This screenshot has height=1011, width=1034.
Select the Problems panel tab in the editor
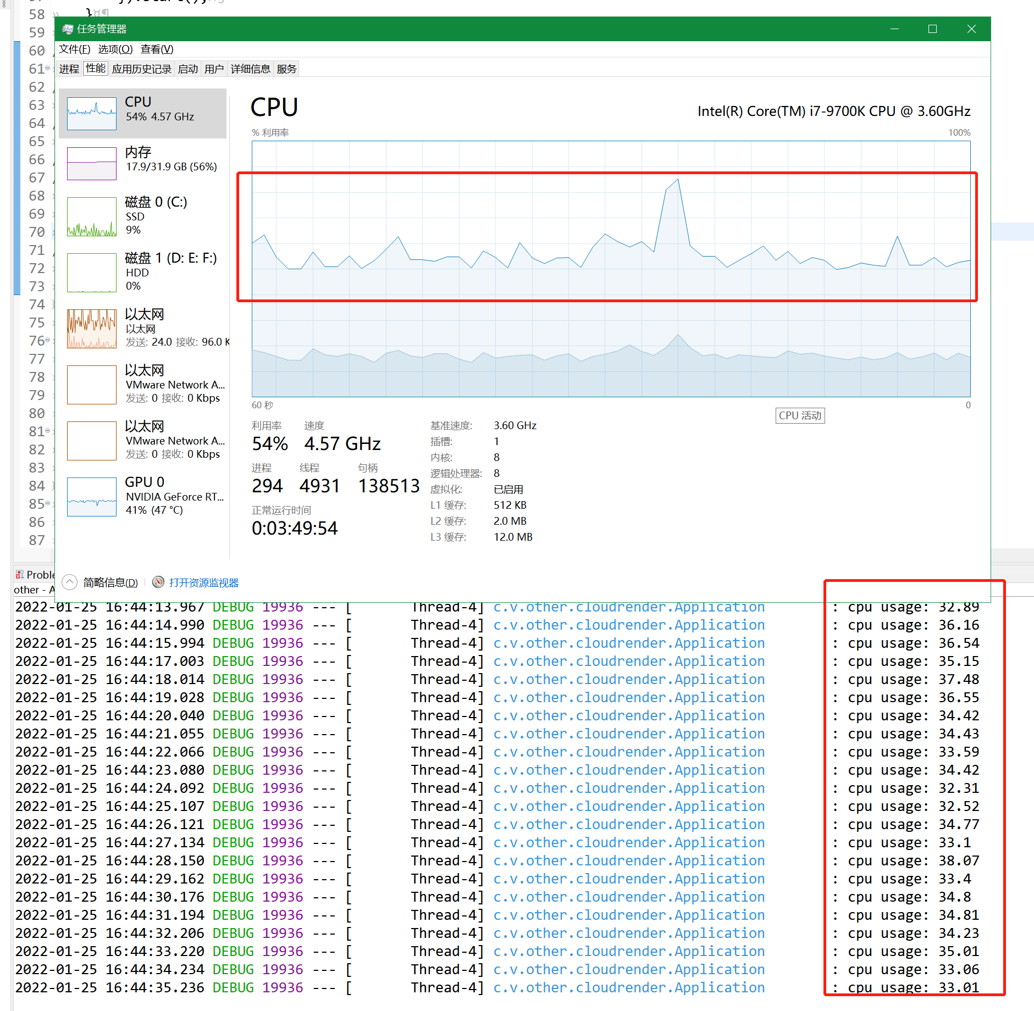36,574
